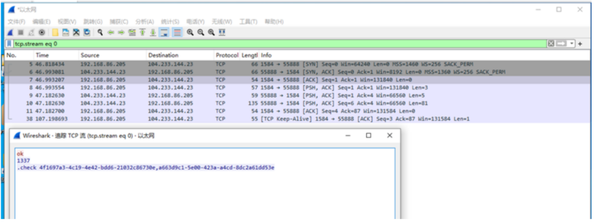Go forward to next packet arrow
Viewport: 595px width, 223px height.
point(121,32)
